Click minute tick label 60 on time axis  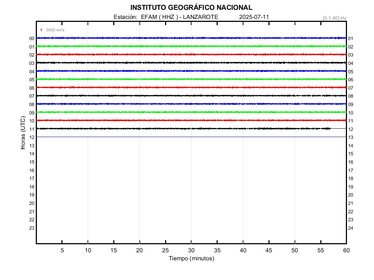pyautogui.click(x=346, y=250)
